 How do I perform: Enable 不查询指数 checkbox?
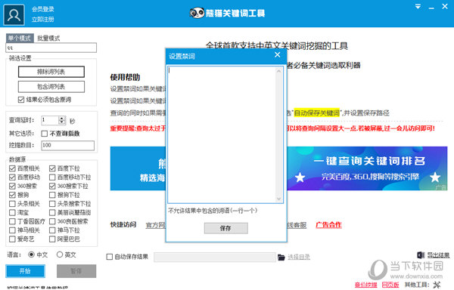[x=45, y=134]
